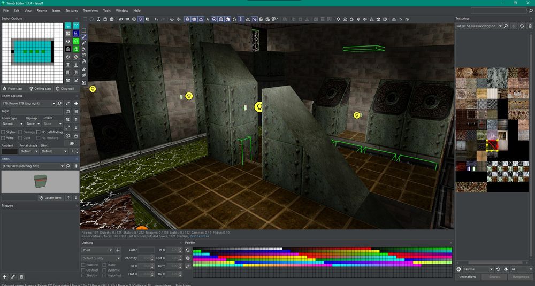
Task: Toggle room visibility with eye icon
Action: pyautogui.click(x=72, y=143)
